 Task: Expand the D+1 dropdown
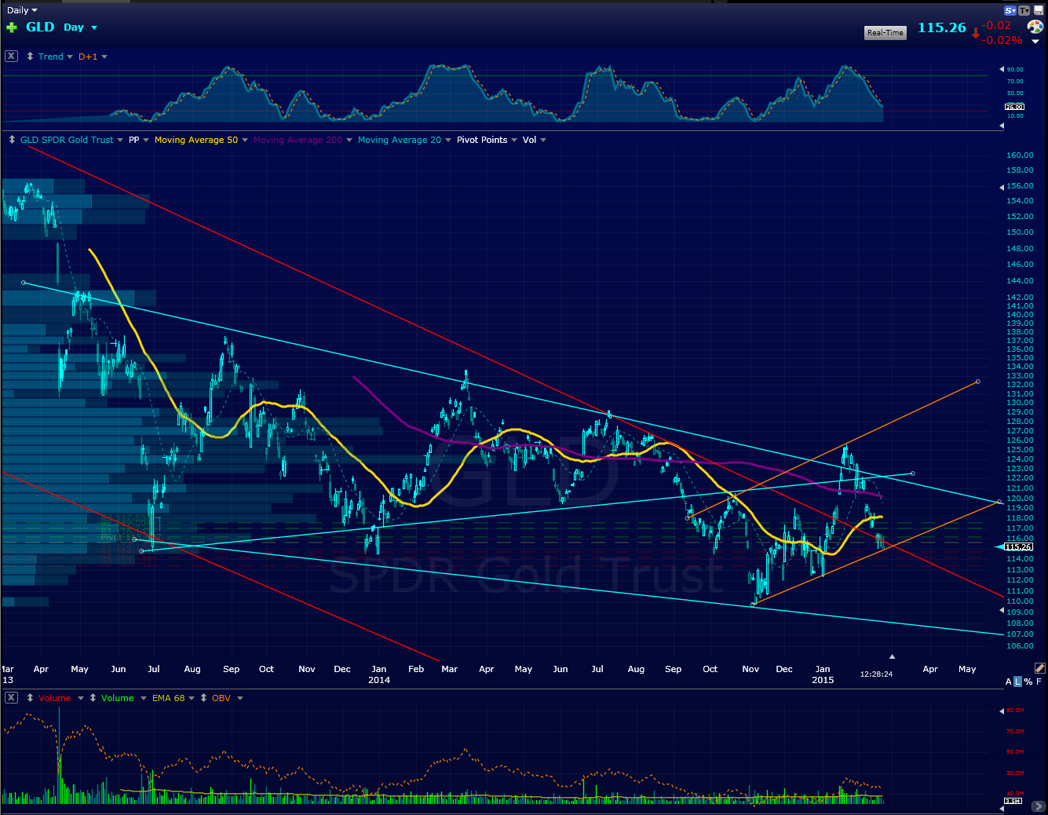(x=104, y=57)
